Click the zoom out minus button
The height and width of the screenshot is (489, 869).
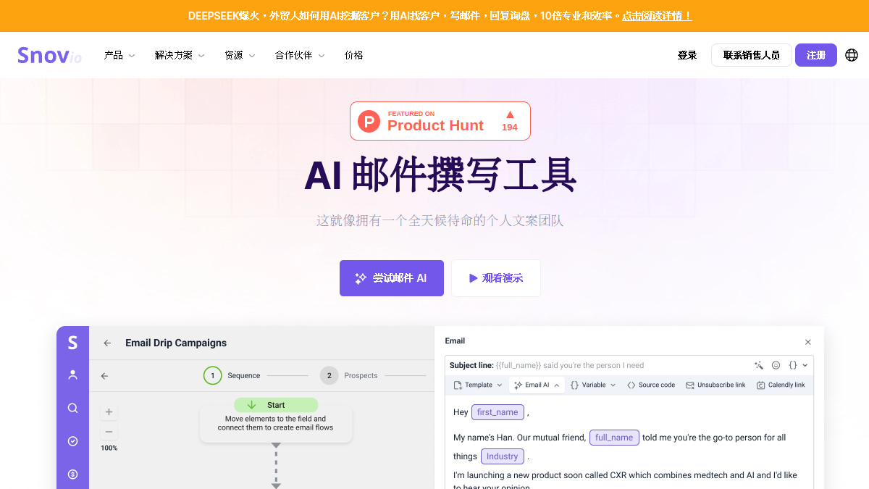109,432
